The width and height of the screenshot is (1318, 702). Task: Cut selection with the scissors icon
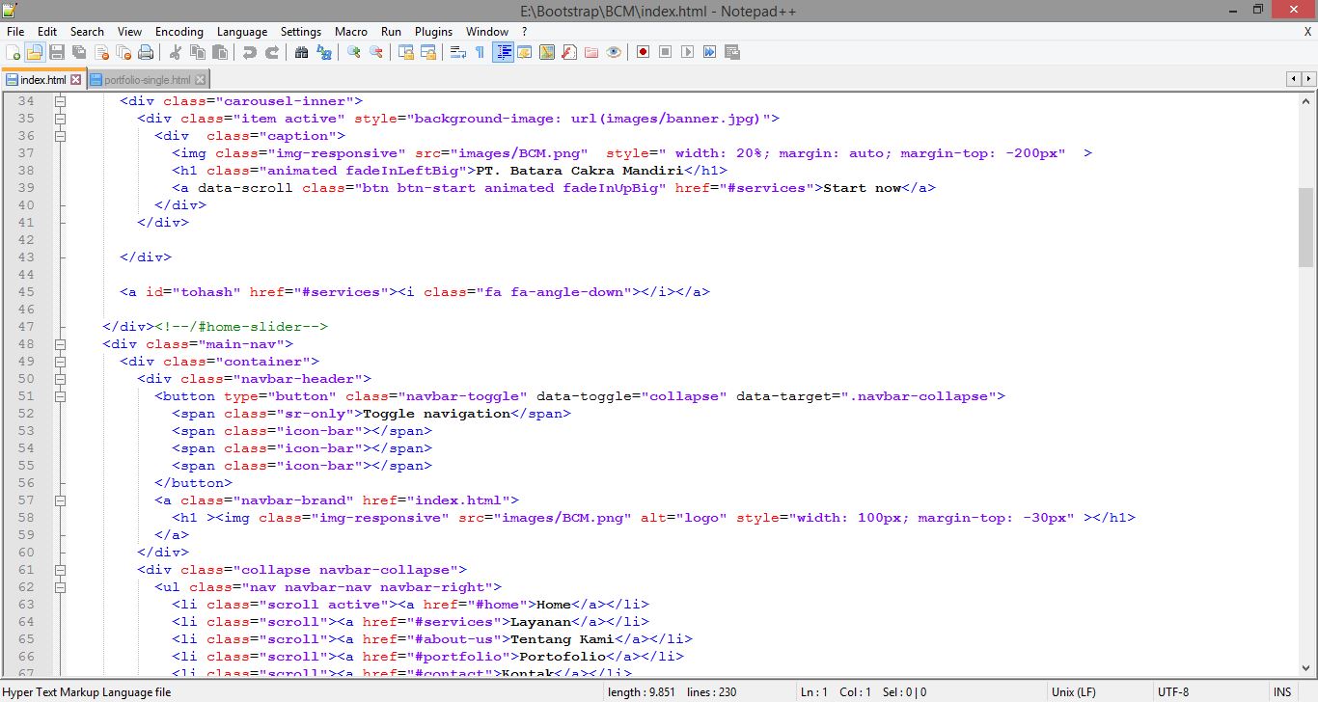[176, 52]
